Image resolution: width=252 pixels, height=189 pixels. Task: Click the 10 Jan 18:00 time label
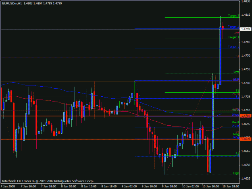(231, 187)
